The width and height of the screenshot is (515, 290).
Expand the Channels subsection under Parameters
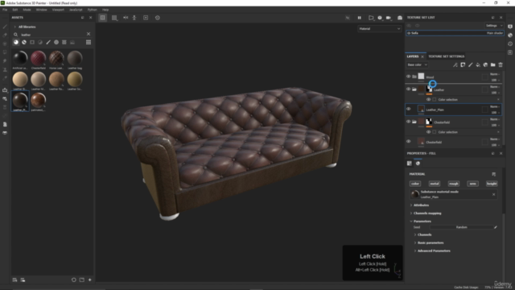[415, 234]
